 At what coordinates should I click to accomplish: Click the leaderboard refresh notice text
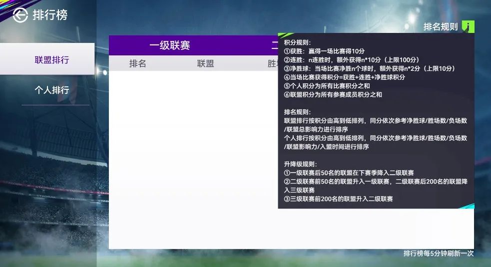(438, 254)
